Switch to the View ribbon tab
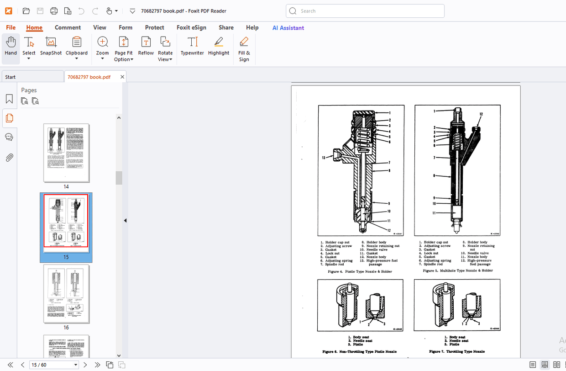The height and width of the screenshot is (371, 566). pyautogui.click(x=100, y=27)
